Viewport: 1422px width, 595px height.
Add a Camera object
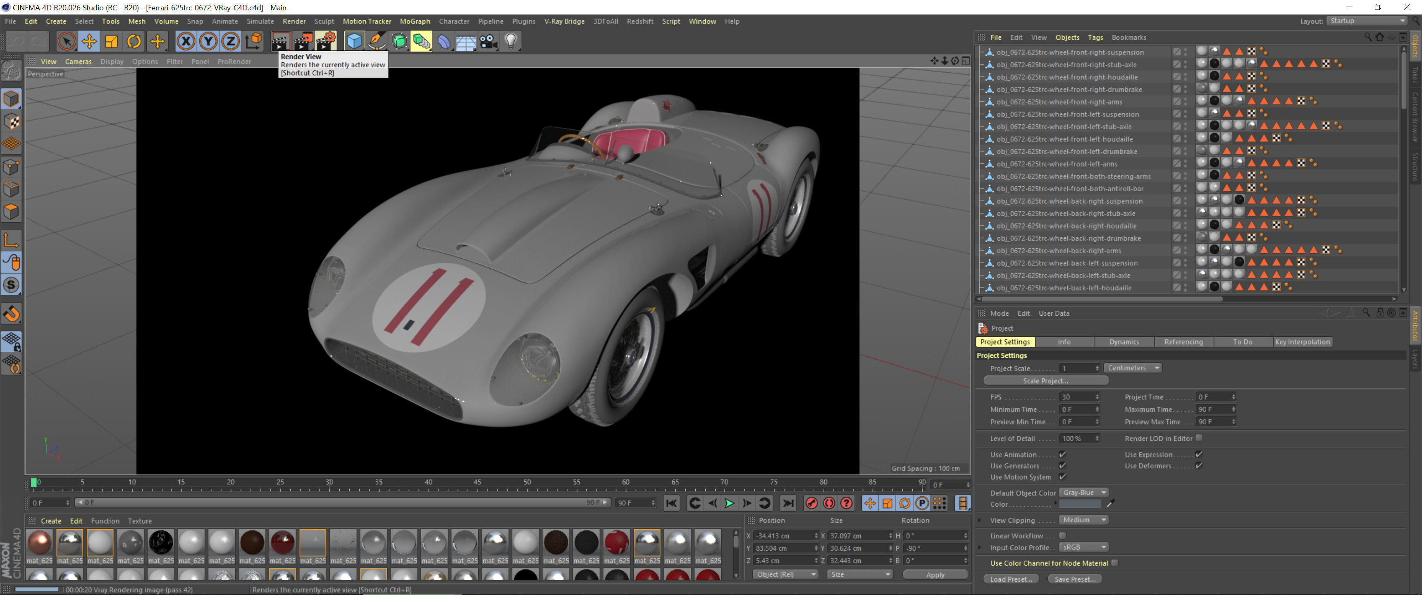click(x=489, y=41)
